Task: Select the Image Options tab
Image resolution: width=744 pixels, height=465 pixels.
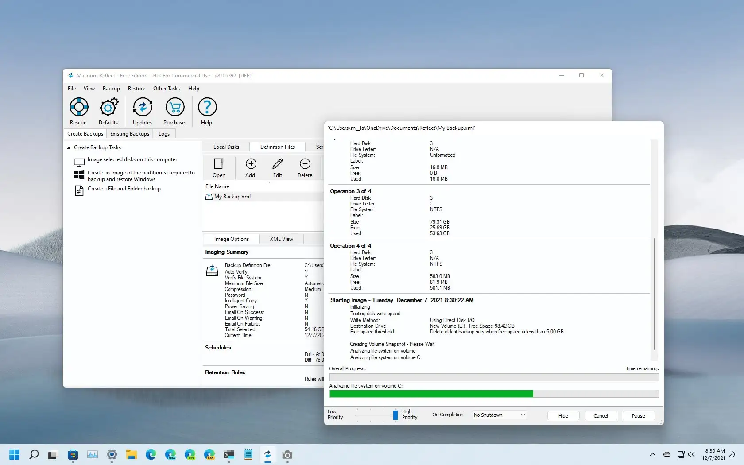Action: point(232,239)
